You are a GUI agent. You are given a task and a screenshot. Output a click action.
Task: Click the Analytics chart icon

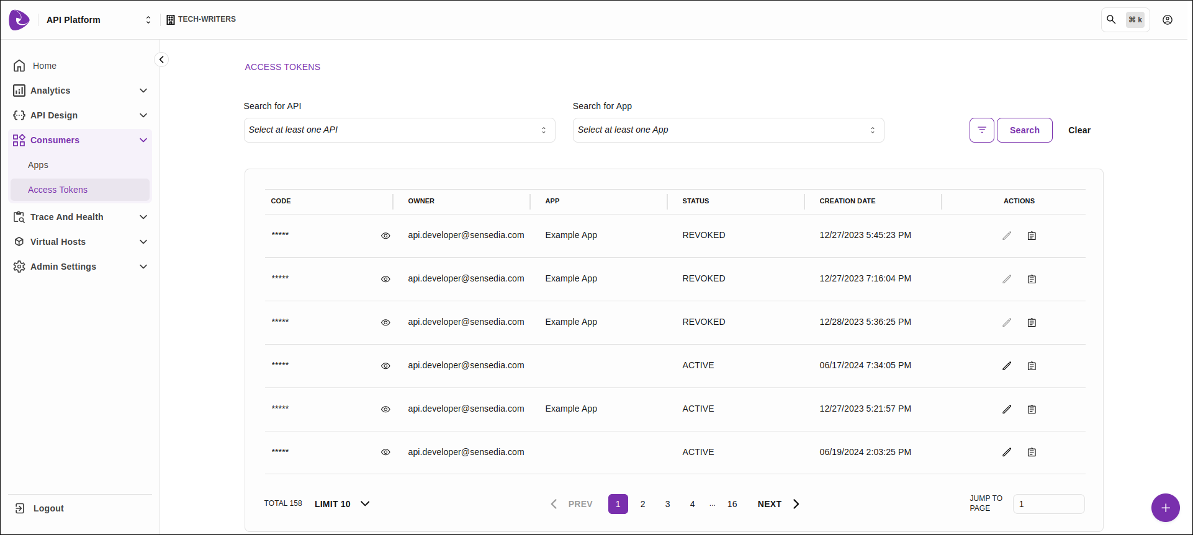pyautogui.click(x=19, y=91)
